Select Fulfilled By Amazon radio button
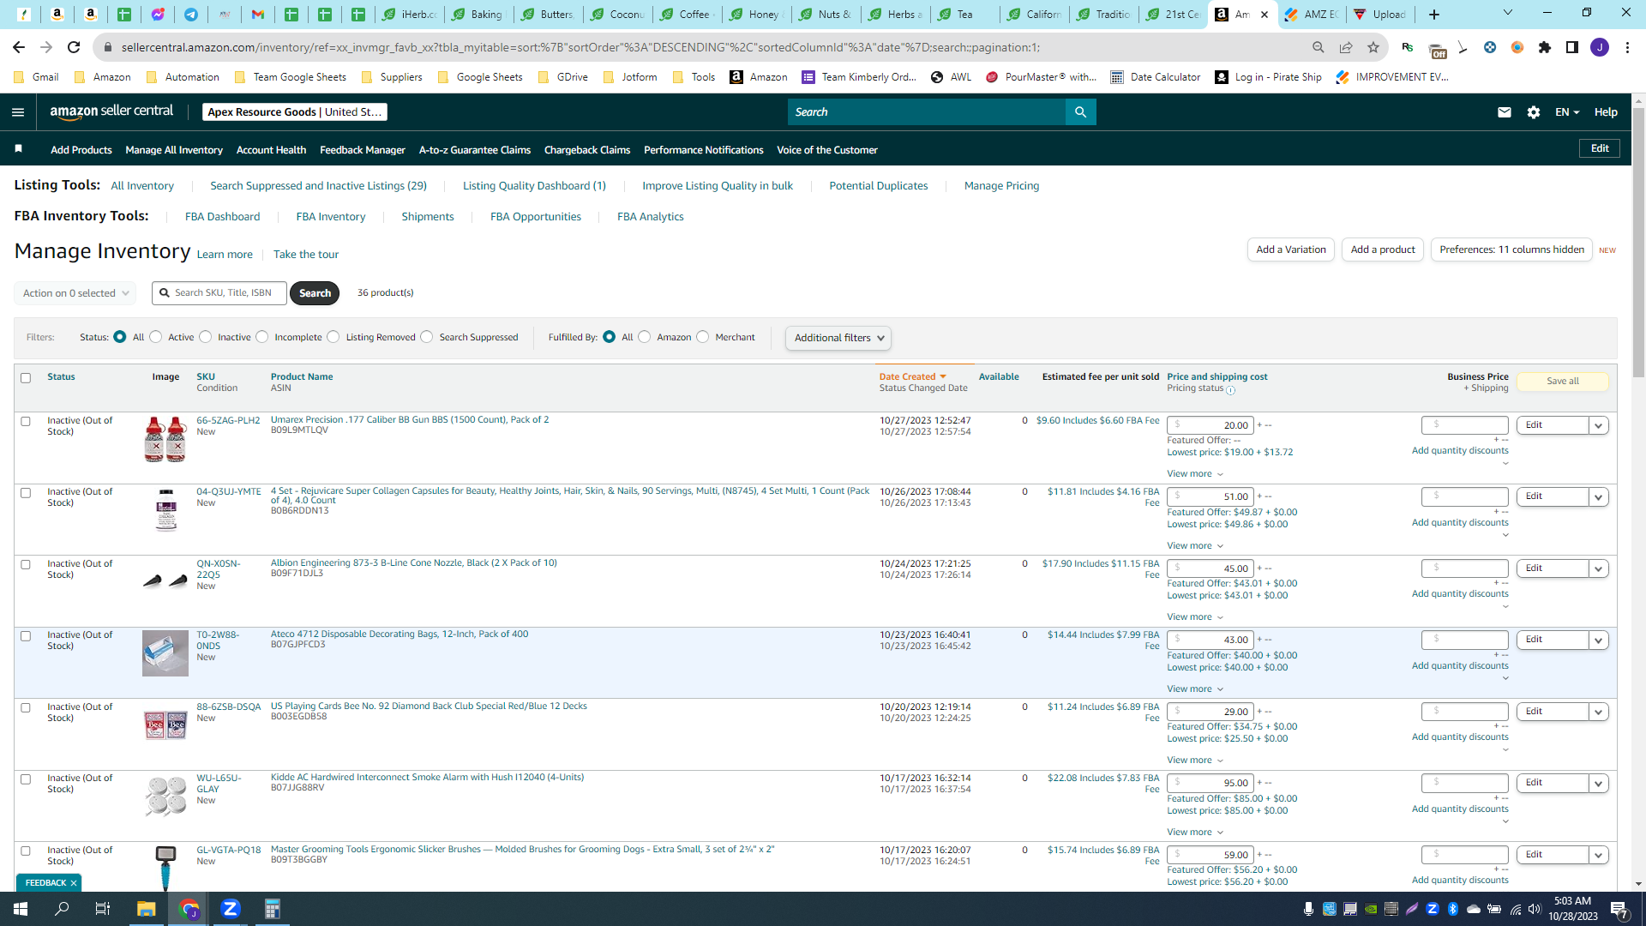Screen dimensions: 1646x926 click(645, 337)
